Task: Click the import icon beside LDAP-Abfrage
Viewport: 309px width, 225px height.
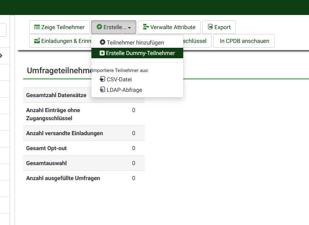Action: tap(102, 90)
